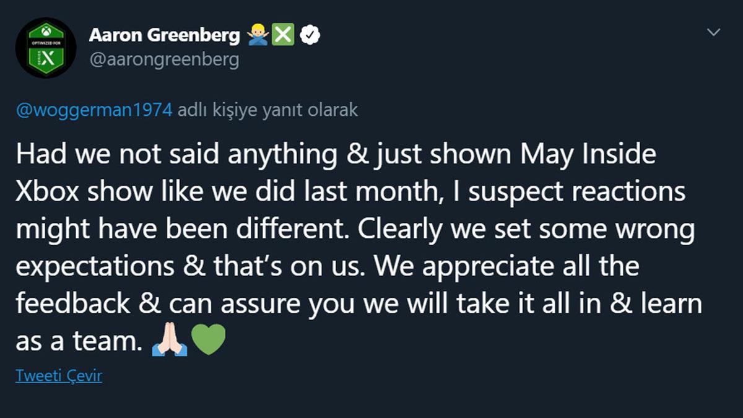Click the "Optimized for" text in the avatar
The width and height of the screenshot is (743, 418).
click(45, 43)
